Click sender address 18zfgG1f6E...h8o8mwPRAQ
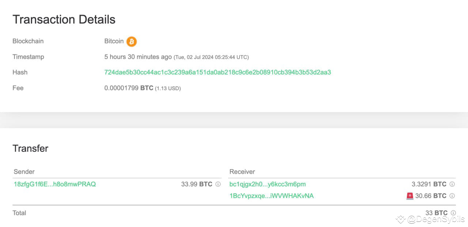The width and height of the screenshot is (468, 227). pyautogui.click(x=54, y=184)
